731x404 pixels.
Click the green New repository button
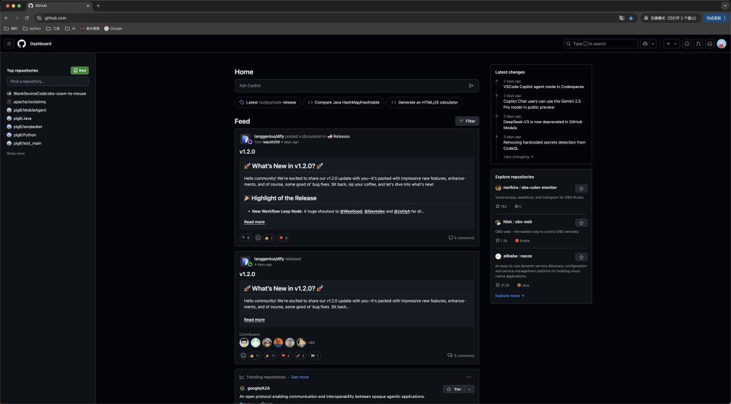point(80,70)
